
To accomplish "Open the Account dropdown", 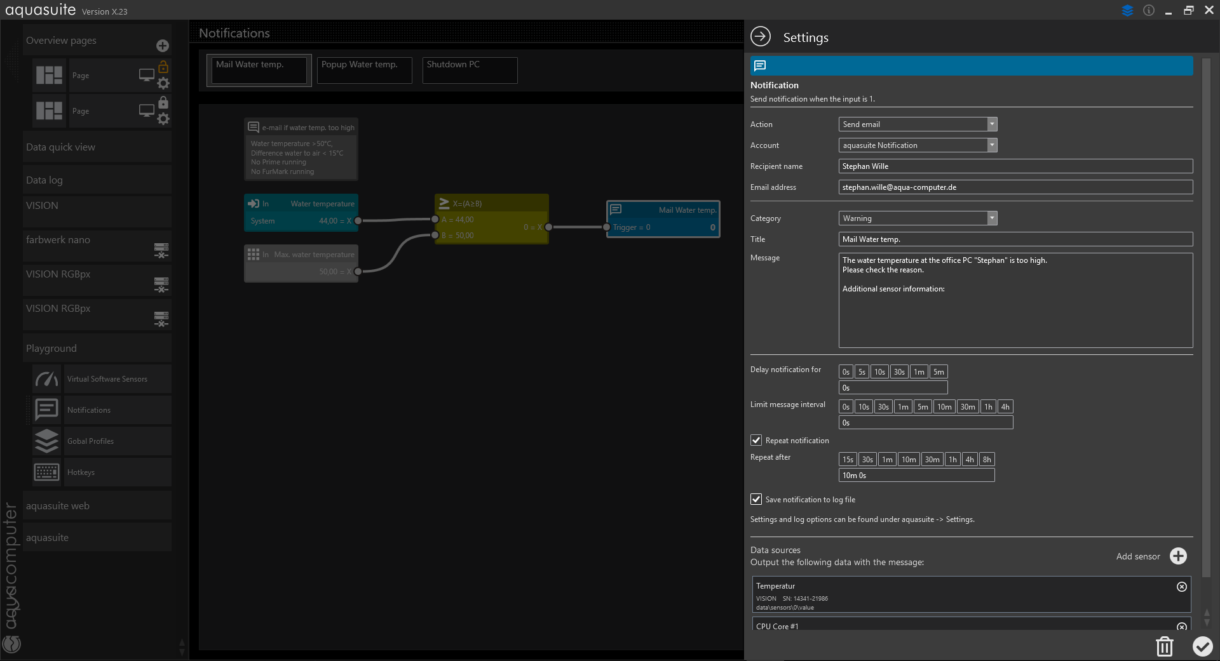I will 918,145.
